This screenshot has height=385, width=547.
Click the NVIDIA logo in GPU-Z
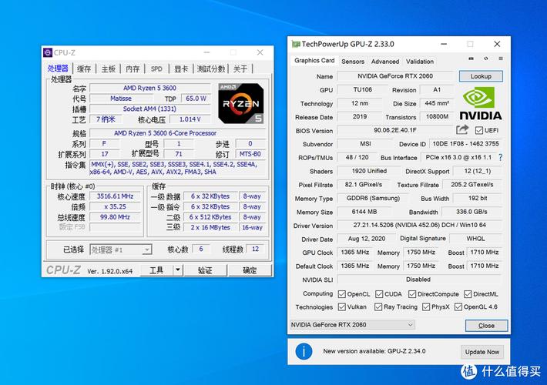tap(481, 104)
